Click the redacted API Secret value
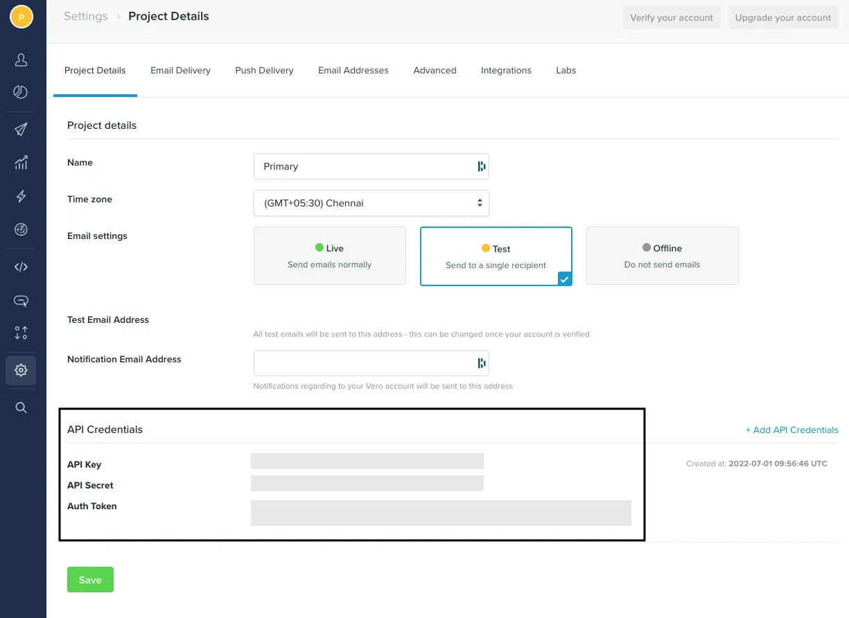This screenshot has width=849, height=618. (x=367, y=484)
